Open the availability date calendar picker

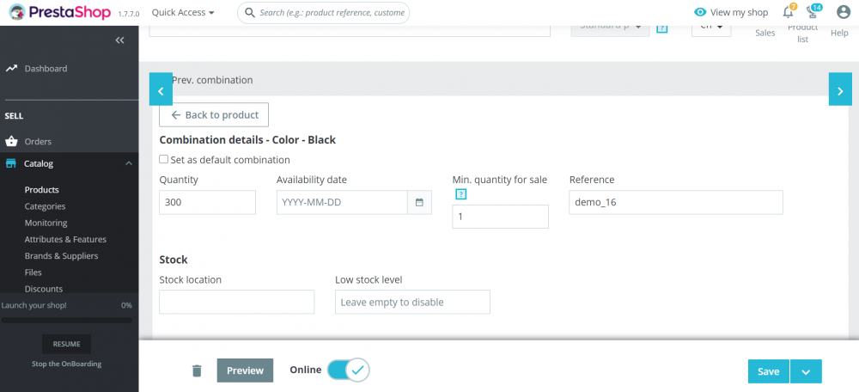click(x=419, y=202)
